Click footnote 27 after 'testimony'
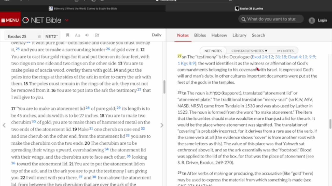The width and height of the screenshot is (332, 186). 139,90
